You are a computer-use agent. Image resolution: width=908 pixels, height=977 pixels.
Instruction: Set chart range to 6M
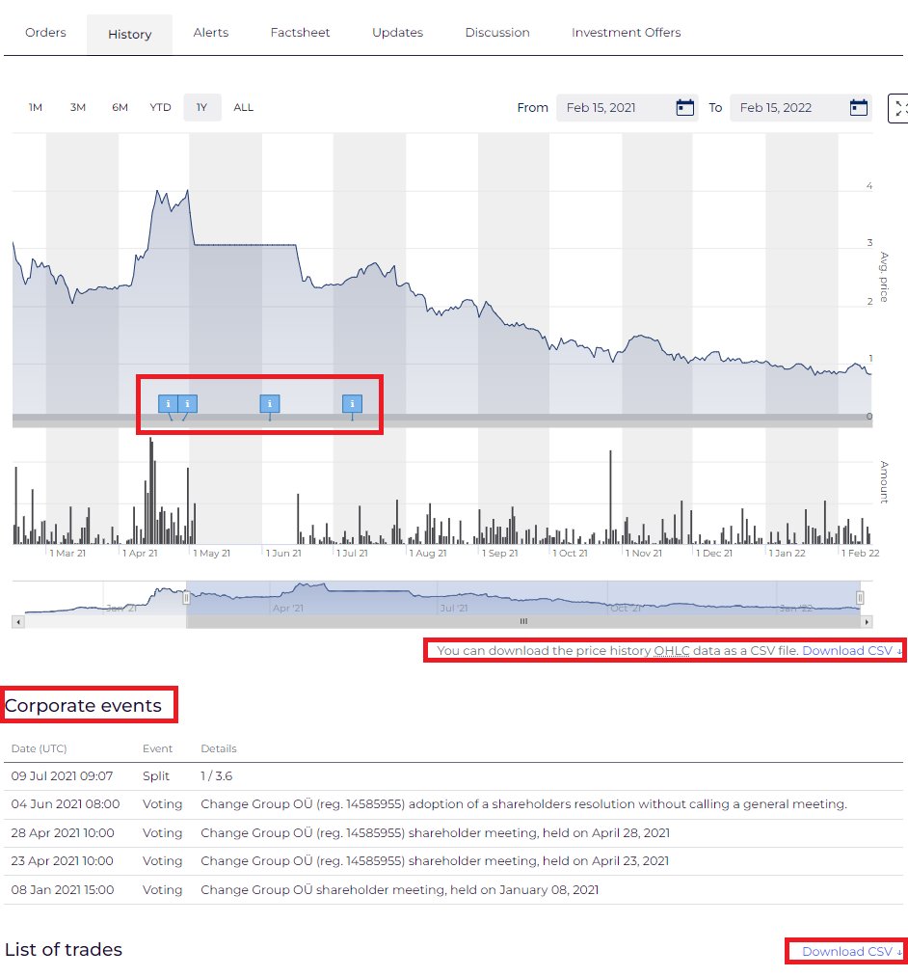[x=120, y=107]
